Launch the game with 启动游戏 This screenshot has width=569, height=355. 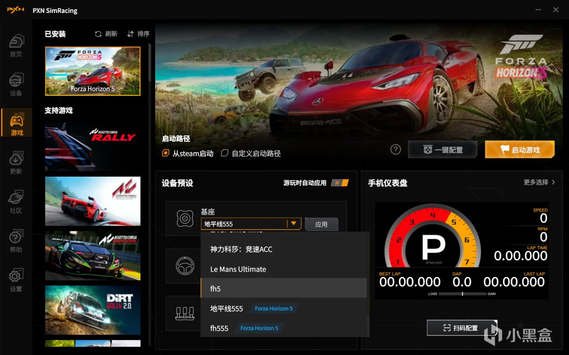click(520, 150)
